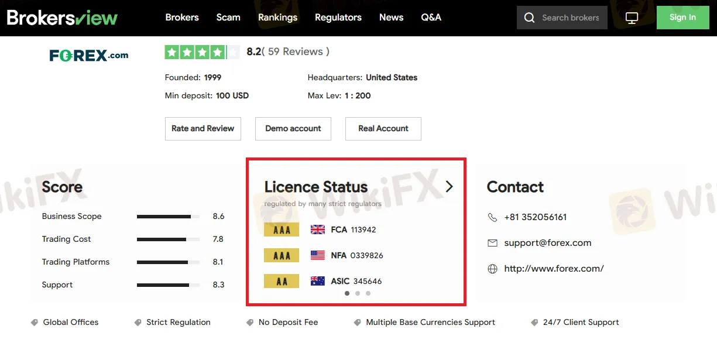Click the Strict Regulation label
The height and width of the screenshot is (339, 717).
[179, 322]
